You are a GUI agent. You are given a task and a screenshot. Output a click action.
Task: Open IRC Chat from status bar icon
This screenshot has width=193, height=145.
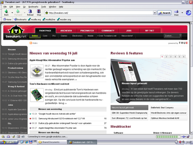(x=23, y=137)
